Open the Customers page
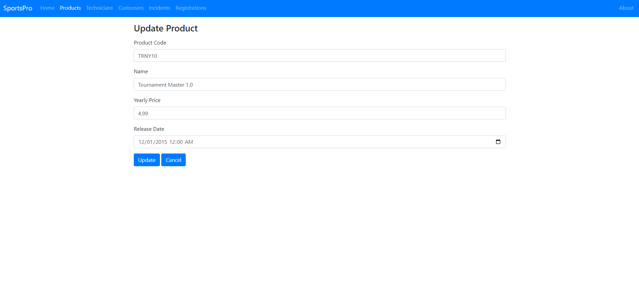This screenshot has width=639, height=303. coord(131,8)
